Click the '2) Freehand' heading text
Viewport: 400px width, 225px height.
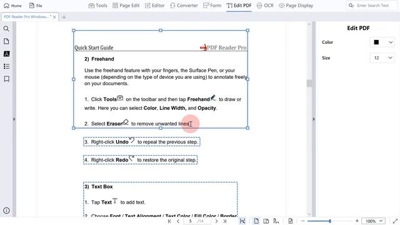99,59
